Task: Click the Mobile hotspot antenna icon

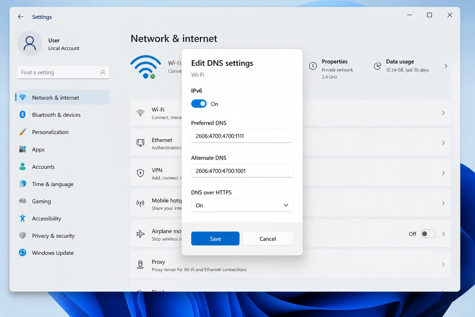Action: click(x=140, y=203)
